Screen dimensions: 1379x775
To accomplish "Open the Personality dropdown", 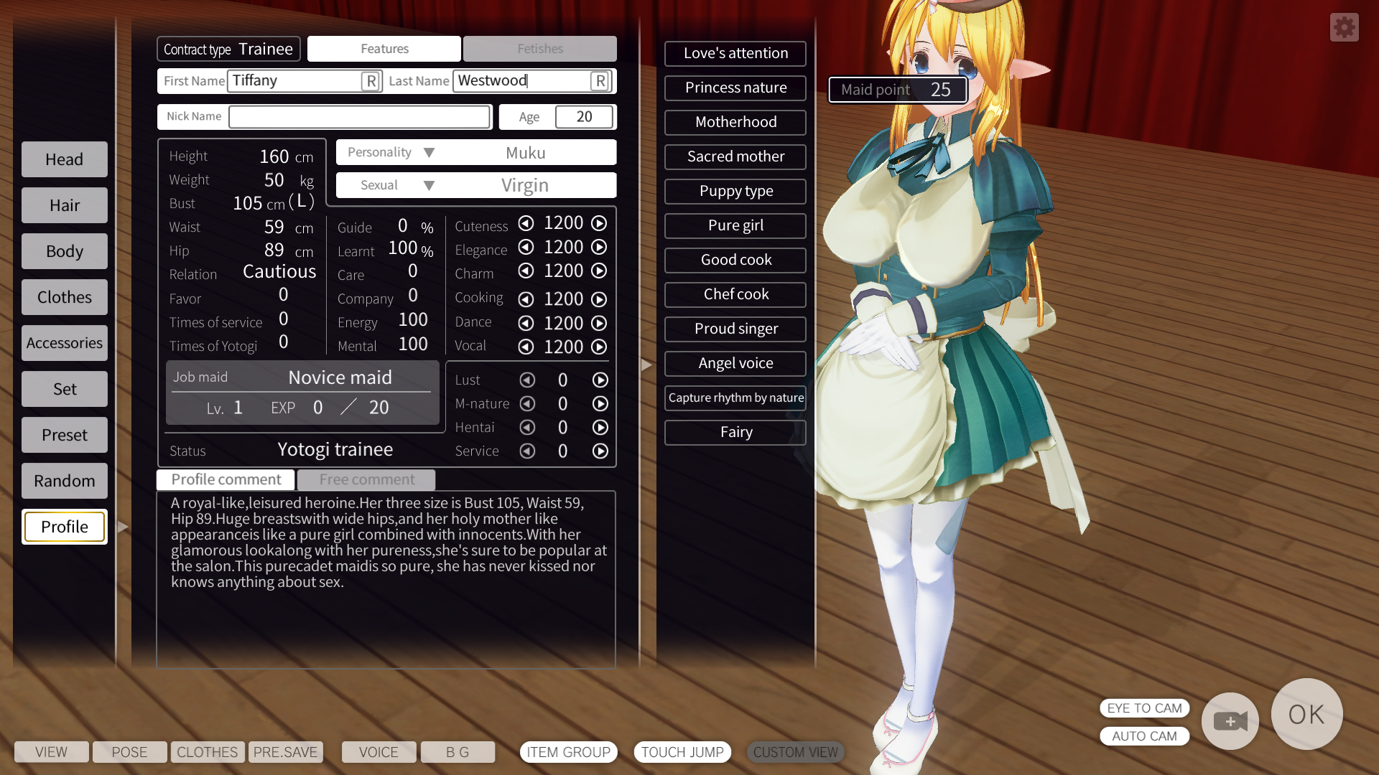I will pos(429,153).
